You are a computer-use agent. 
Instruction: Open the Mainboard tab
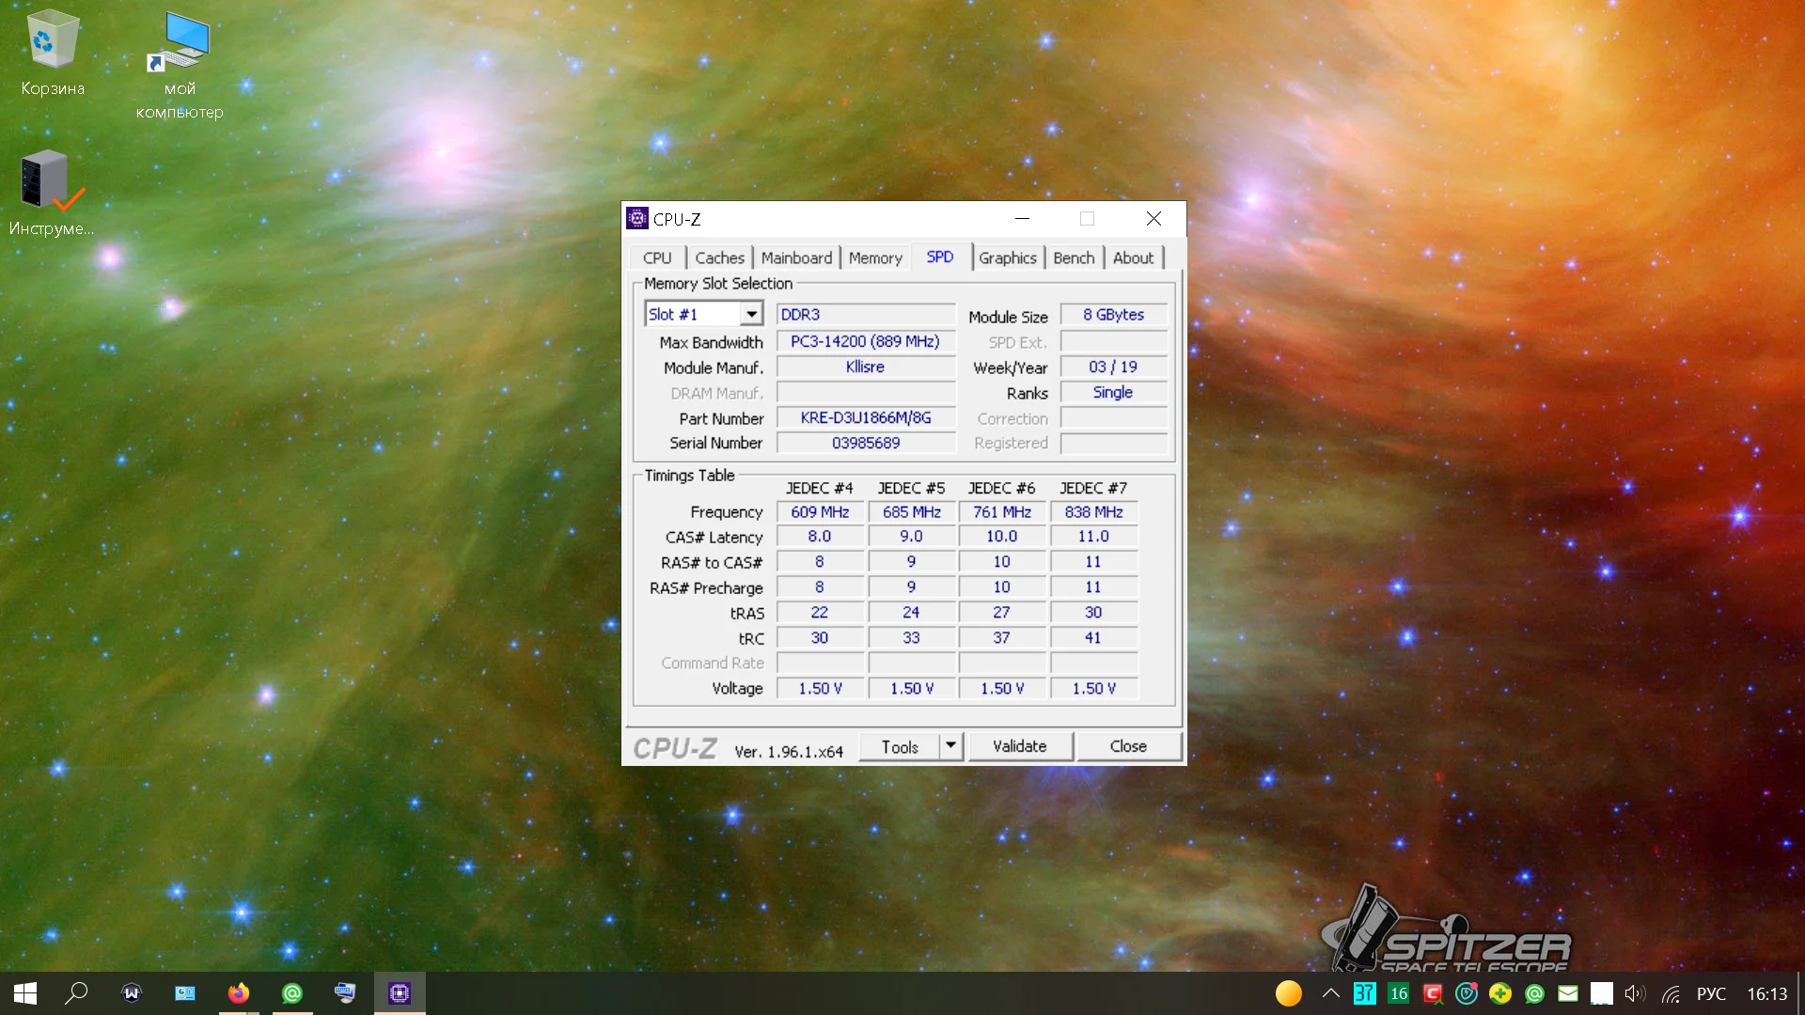pyautogui.click(x=796, y=258)
